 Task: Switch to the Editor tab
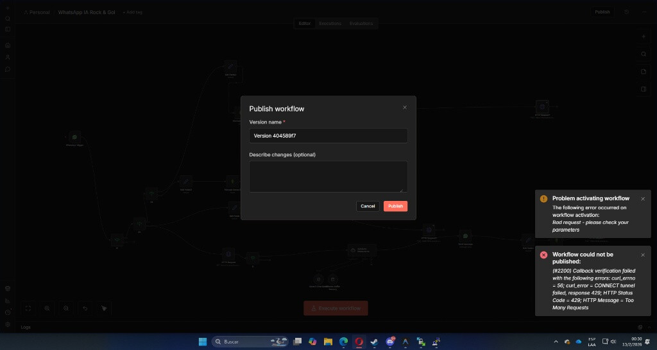tap(305, 24)
